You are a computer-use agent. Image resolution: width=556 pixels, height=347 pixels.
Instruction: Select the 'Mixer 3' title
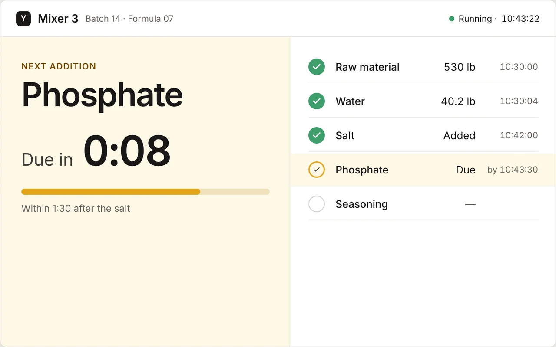click(58, 19)
